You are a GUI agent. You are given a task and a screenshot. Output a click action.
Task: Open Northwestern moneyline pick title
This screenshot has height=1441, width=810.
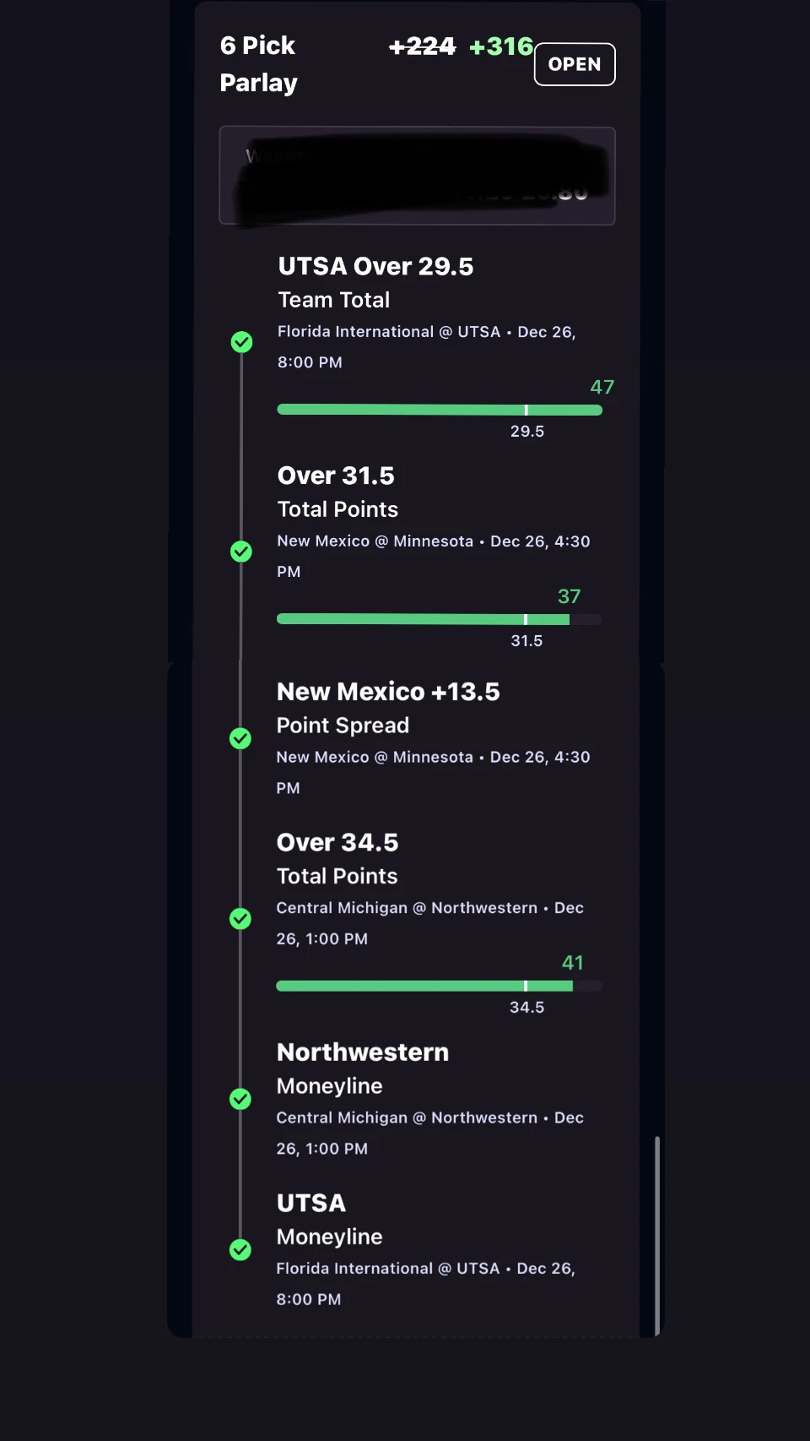(x=363, y=1052)
